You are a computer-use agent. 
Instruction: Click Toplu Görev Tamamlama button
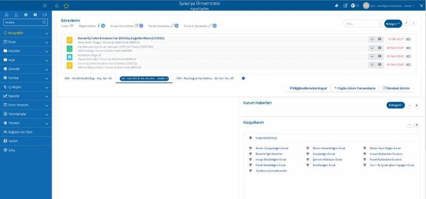click(355, 88)
